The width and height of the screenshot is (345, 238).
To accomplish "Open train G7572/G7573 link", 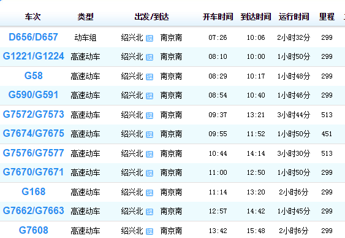I will (x=34, y=114).
